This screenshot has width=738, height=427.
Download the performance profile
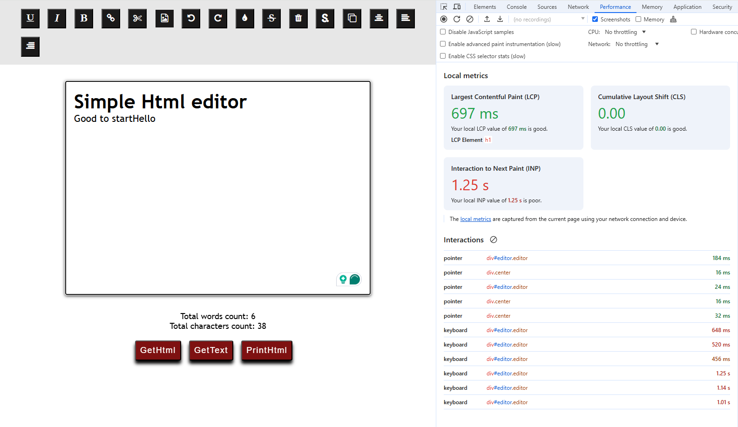[500, 19]
